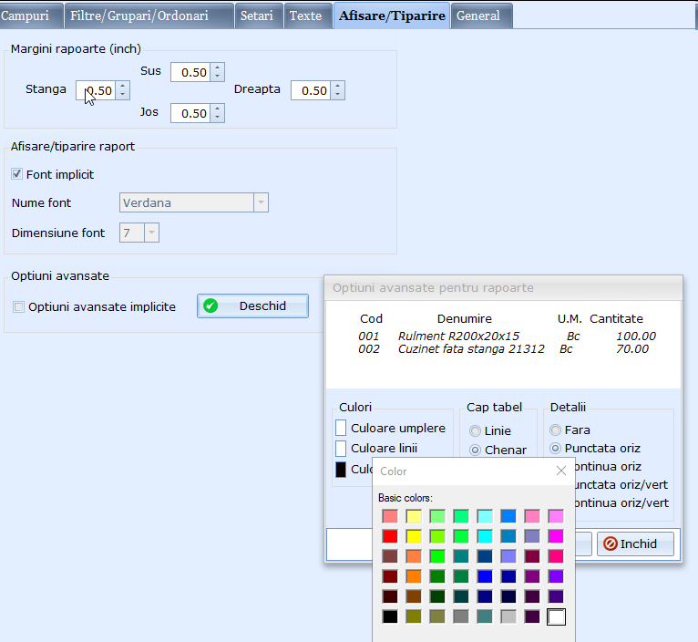Screen dimensions: 698x642
Task: Decrease the Dreapta margin with down arrow
Action: pos(338,95)
